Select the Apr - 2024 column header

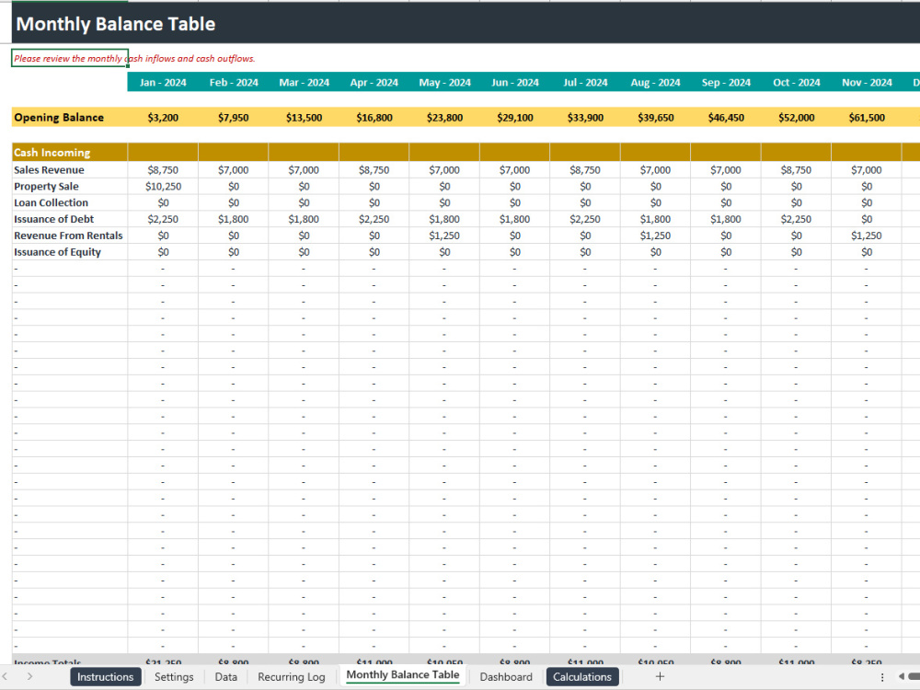(x=374, y=82)
